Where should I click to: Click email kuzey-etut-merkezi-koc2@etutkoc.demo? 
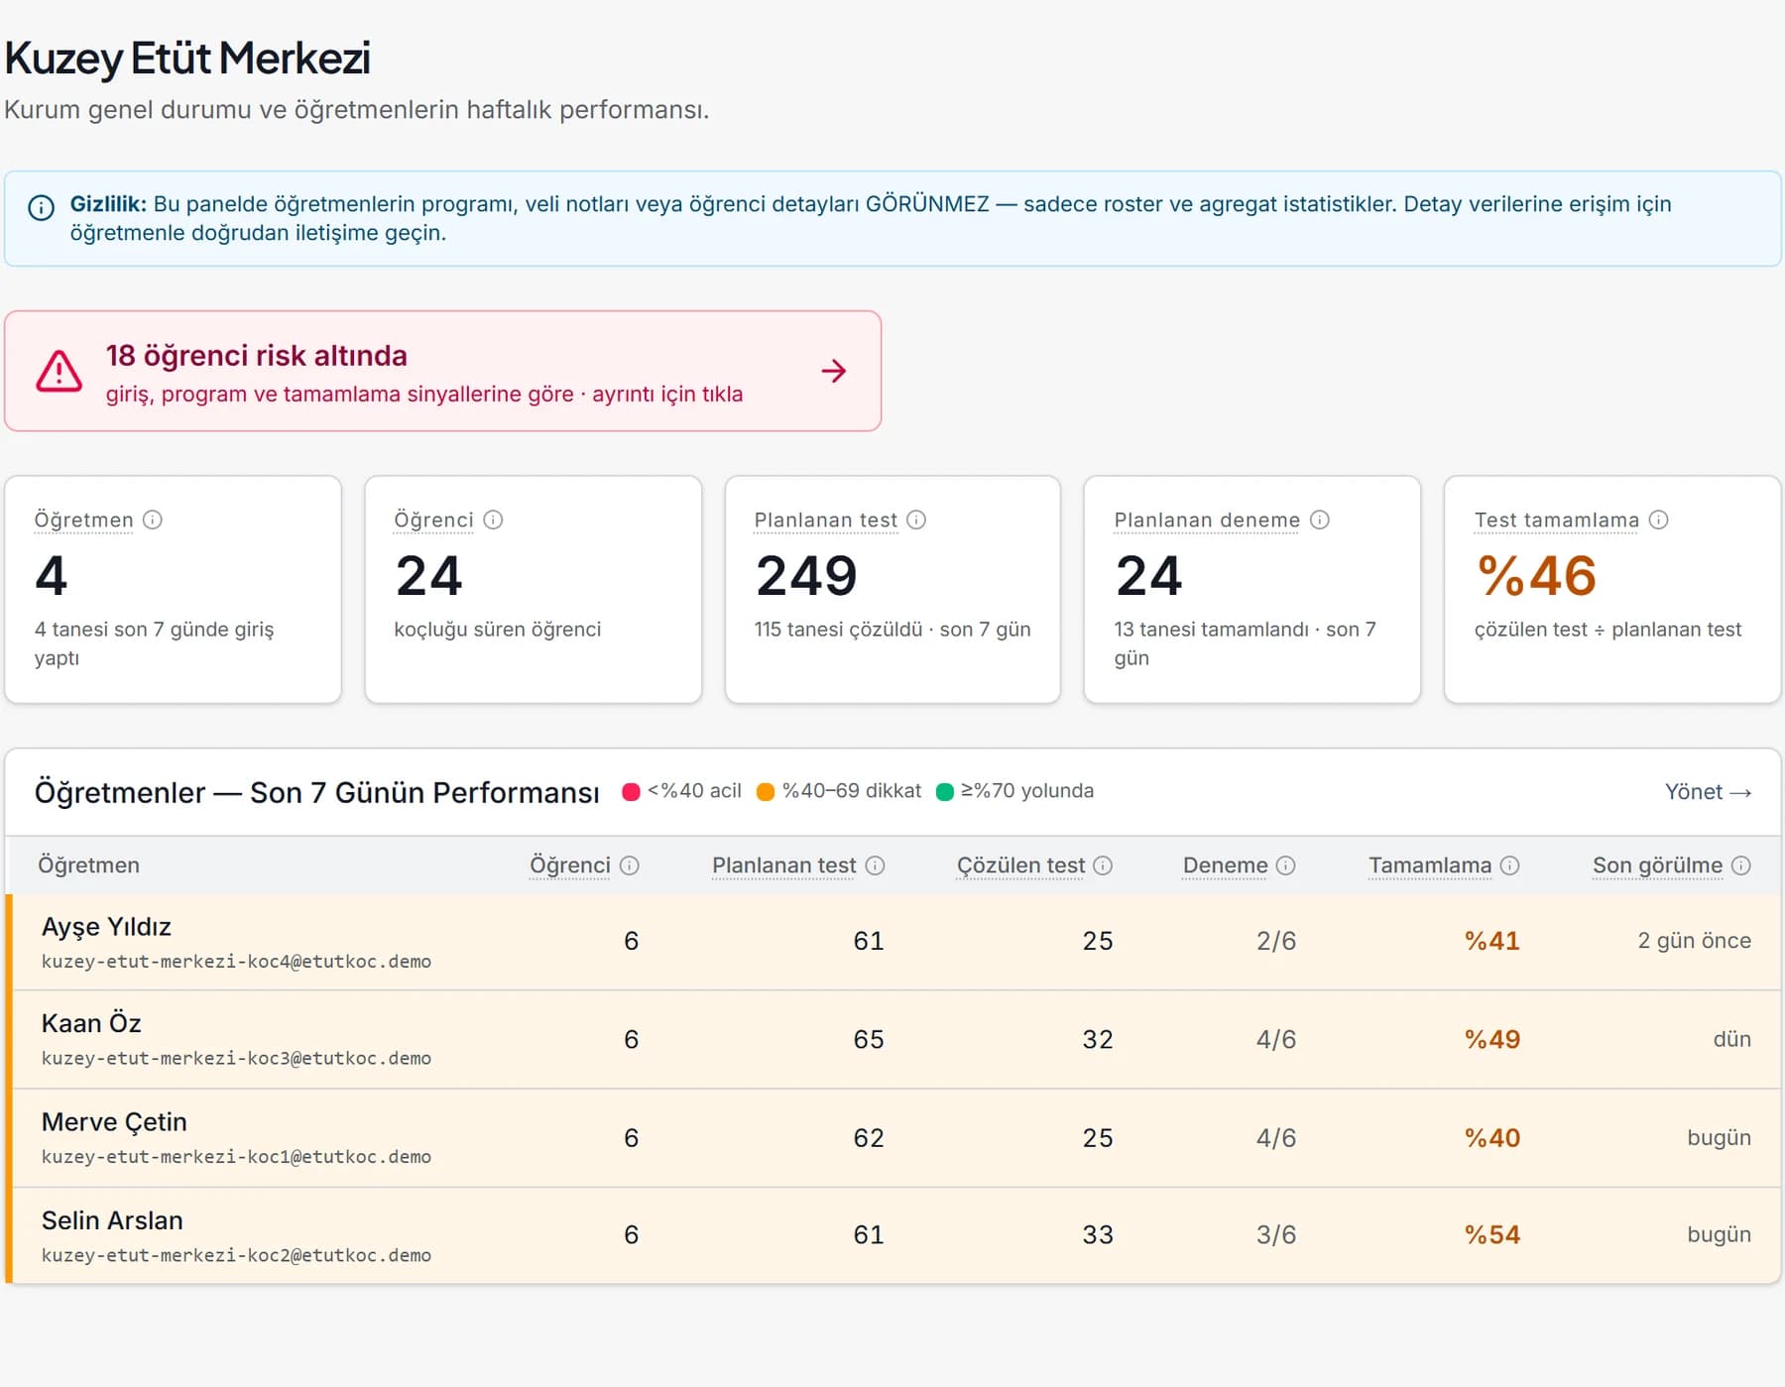click(236, 1255)
